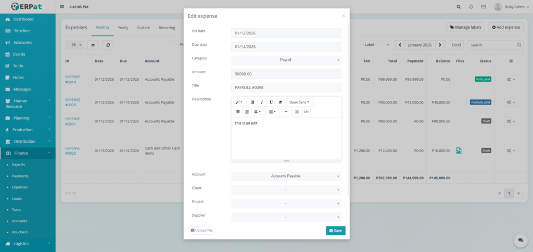
Task: Click the Excel export button
Action: [x=456, y=45]
